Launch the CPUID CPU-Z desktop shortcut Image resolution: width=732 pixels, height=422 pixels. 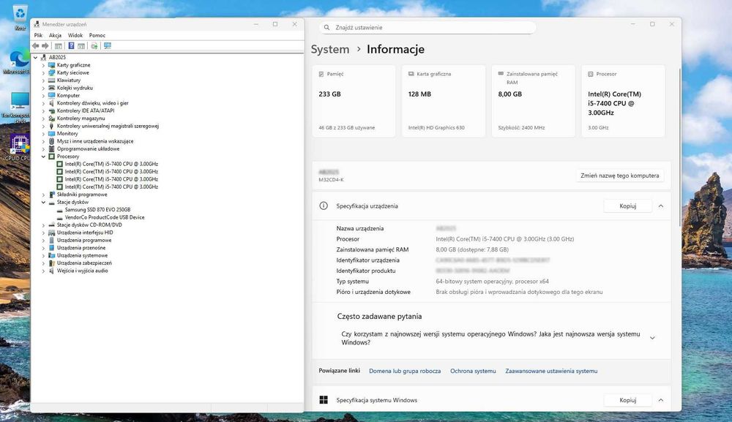pyautogui.click(x=19, y=147)
